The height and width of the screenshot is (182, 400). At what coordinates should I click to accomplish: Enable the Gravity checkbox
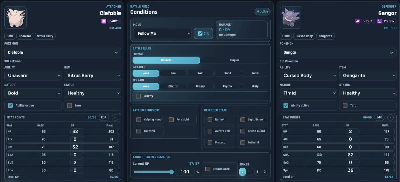[138, 96]
